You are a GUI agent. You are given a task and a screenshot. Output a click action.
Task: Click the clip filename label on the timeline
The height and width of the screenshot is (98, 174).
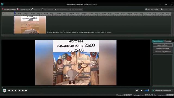(79, 32)
